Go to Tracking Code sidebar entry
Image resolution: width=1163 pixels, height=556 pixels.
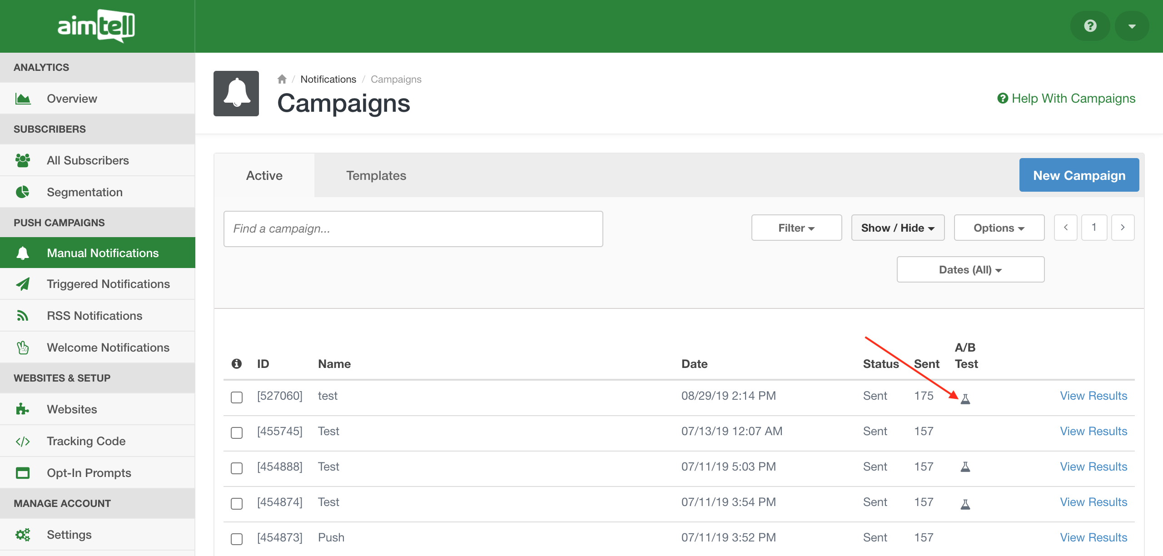point(86,441)
